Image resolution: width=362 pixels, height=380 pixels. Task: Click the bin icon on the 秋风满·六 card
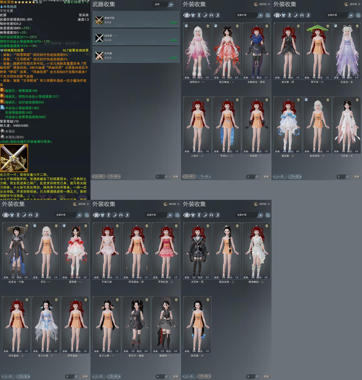pyautogui.click(x=208, y=300)
